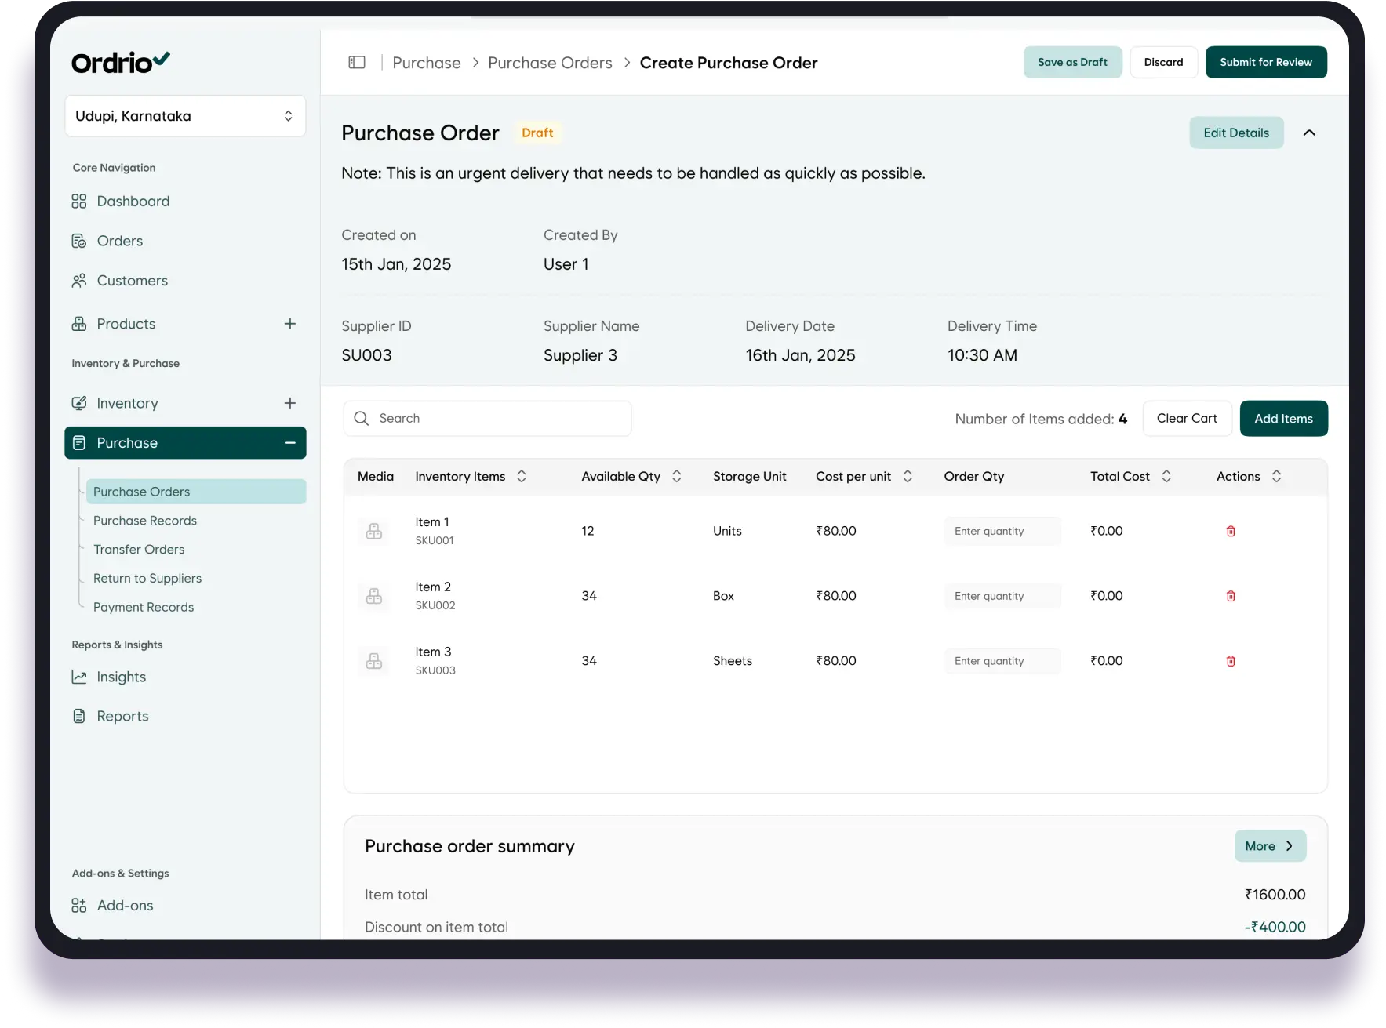Click Item 2 media placeholder thumbnail

[374, 597]
